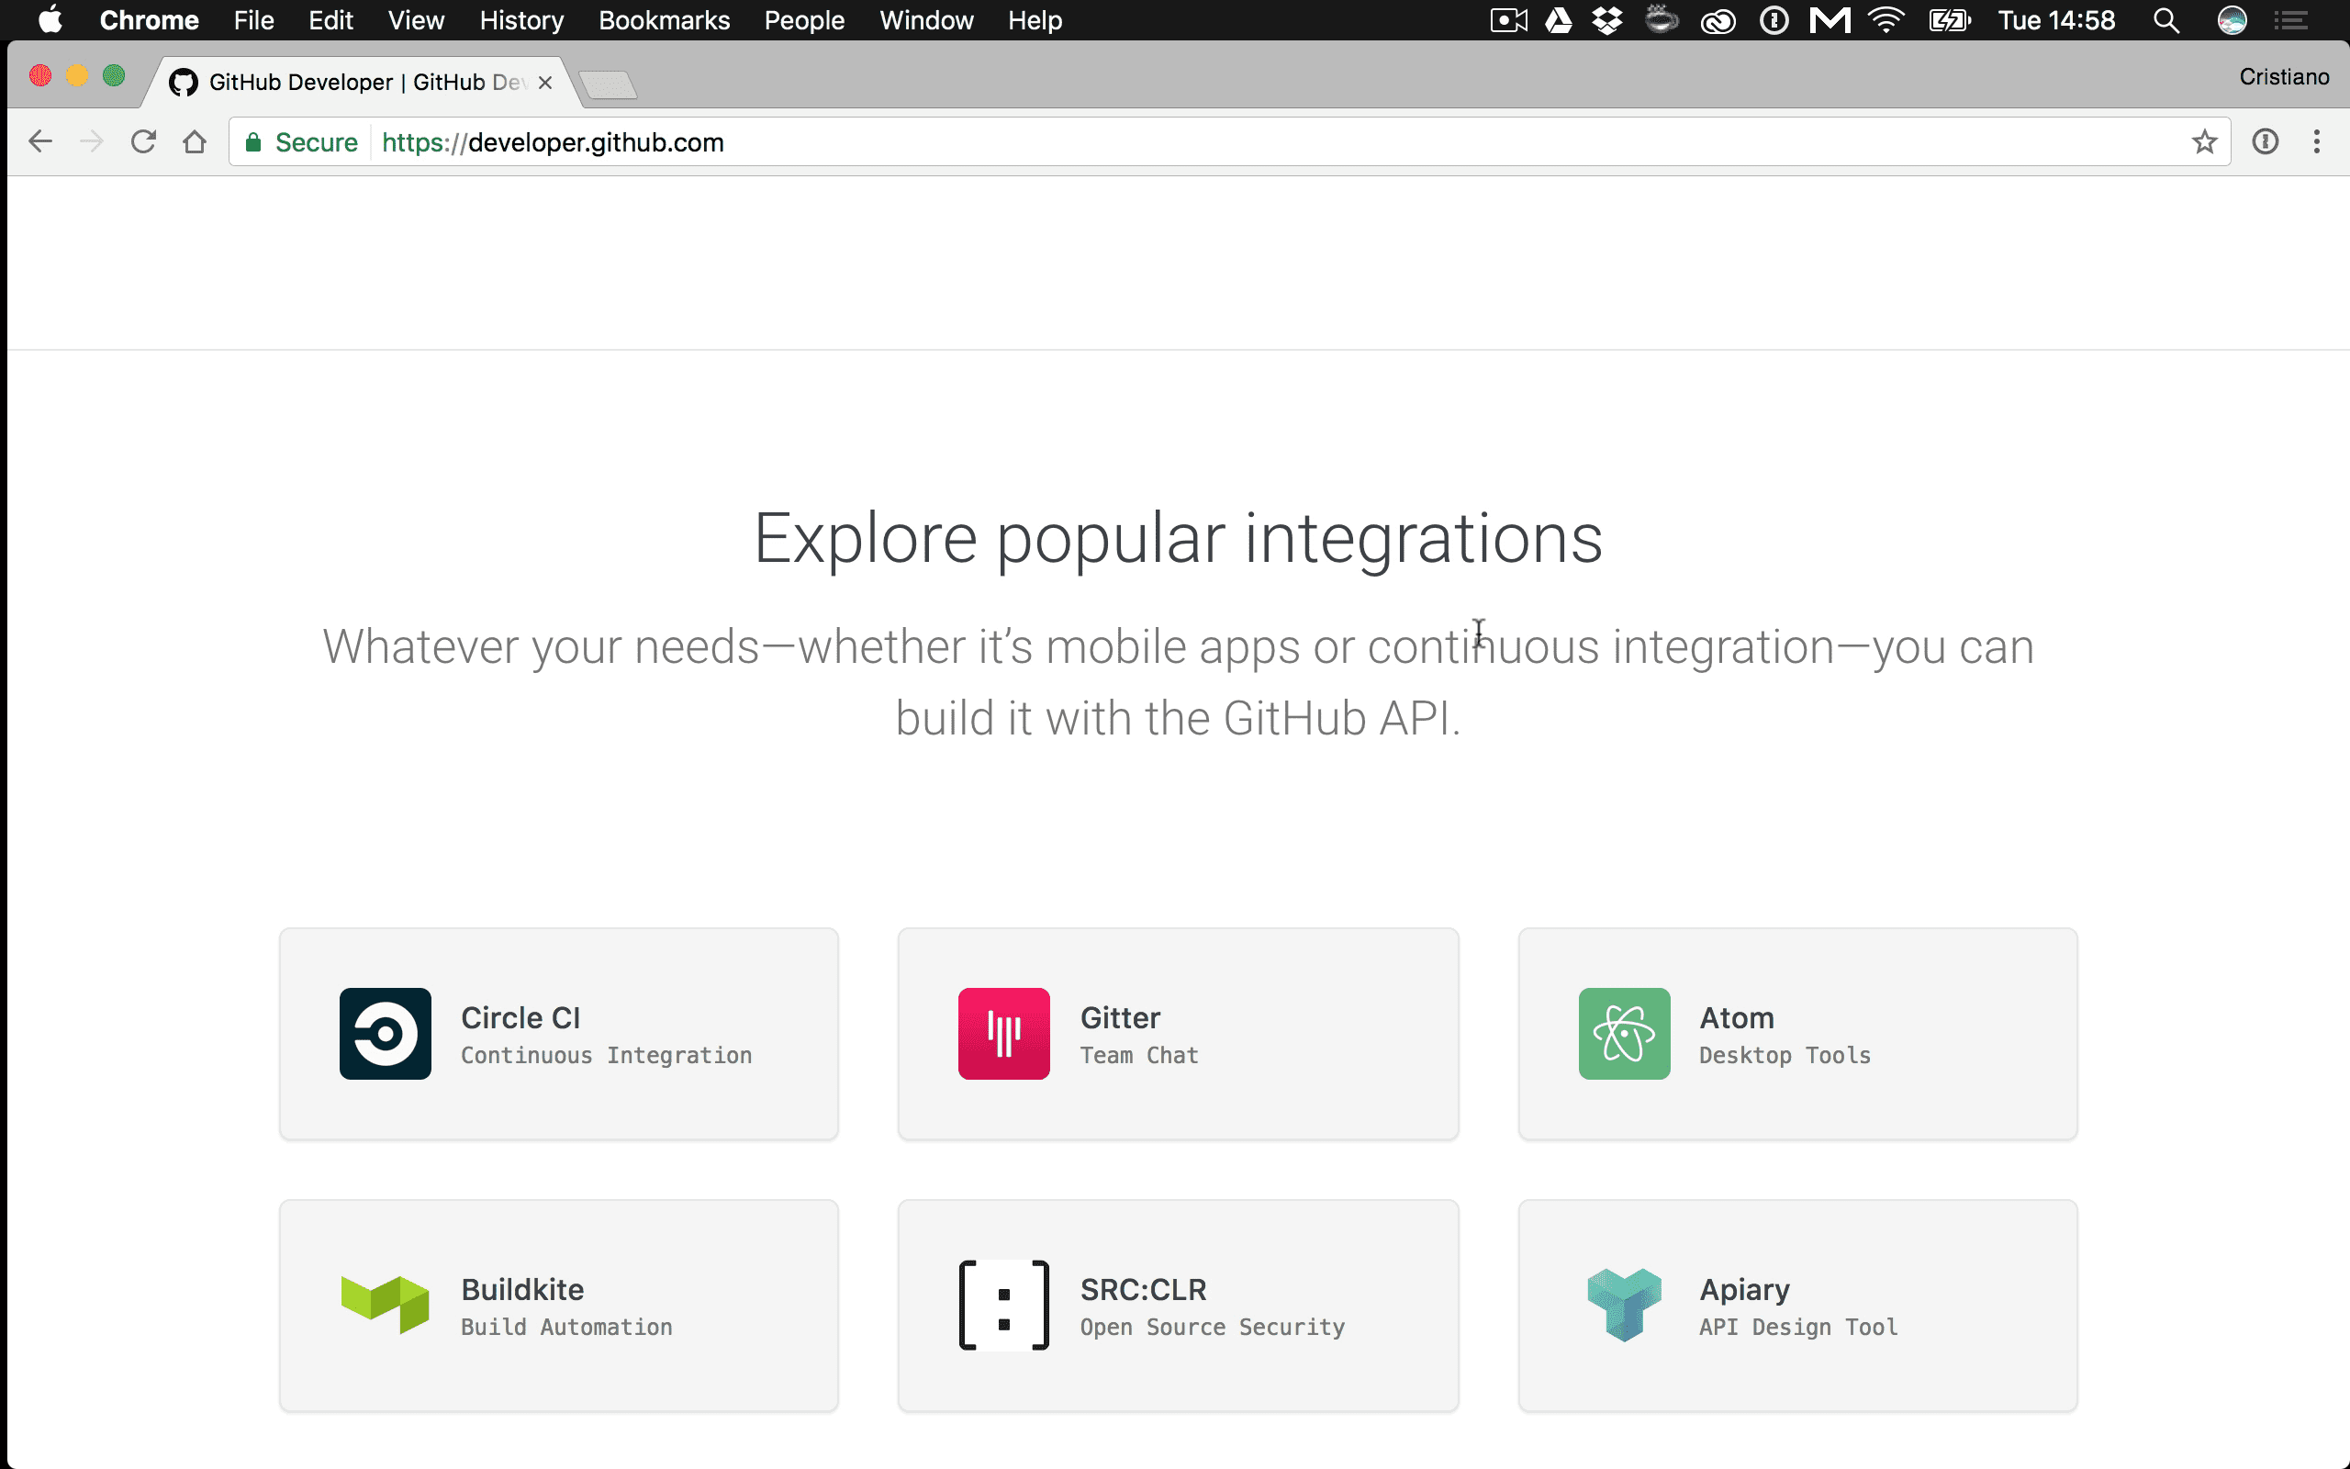Click the browser forward arrow

(91, 141)
